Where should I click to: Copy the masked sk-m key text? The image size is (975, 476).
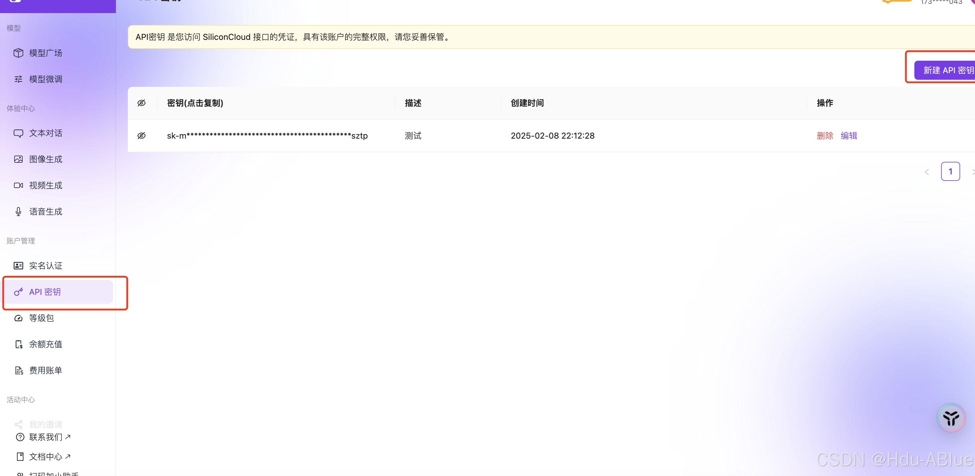pyautogui.click(x=267, y=136)
